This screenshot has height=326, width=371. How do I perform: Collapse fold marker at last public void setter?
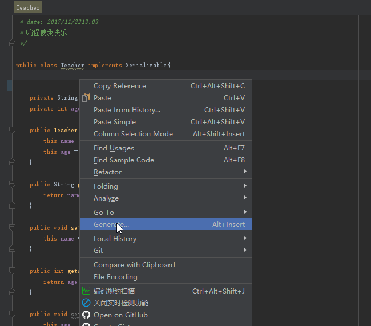[12, 313]
